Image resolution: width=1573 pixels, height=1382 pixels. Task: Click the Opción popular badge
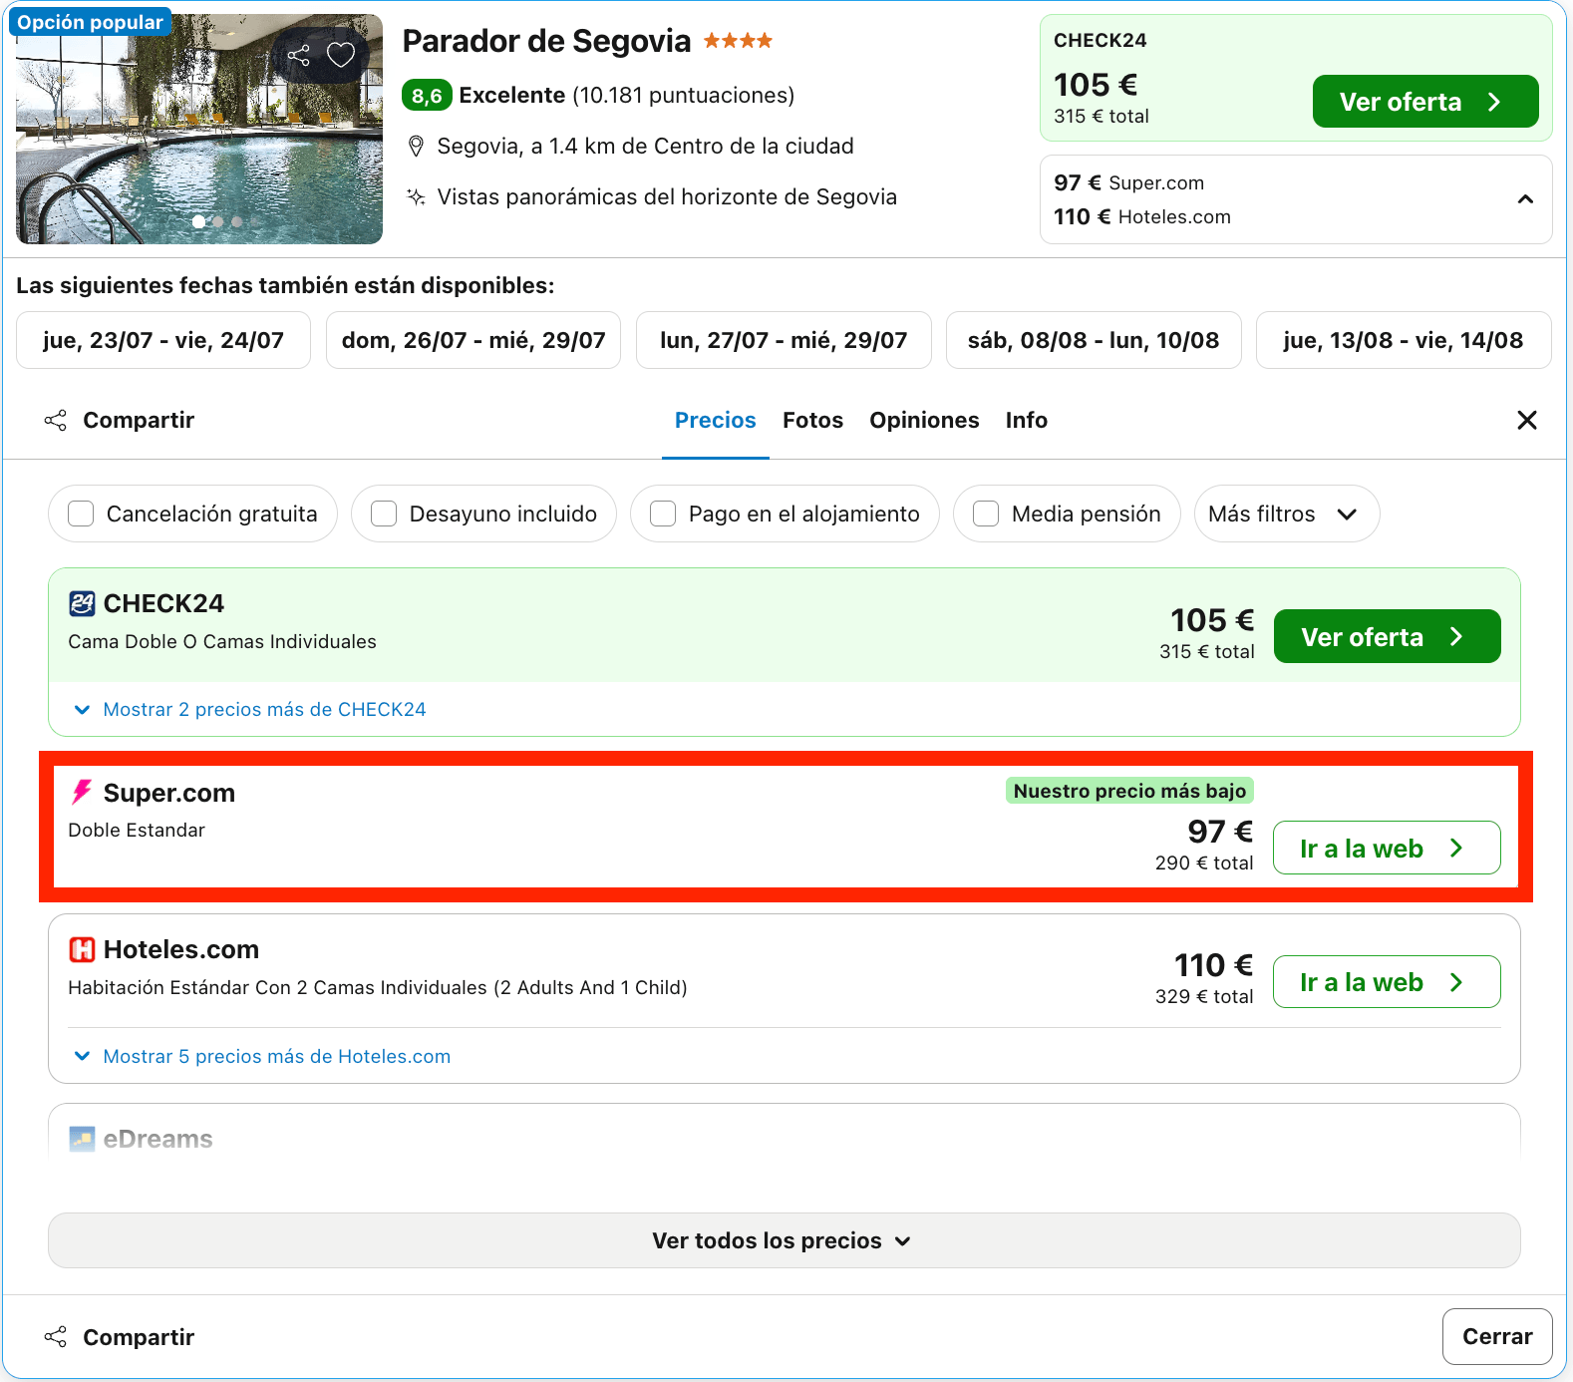click(x=90, y=22)
